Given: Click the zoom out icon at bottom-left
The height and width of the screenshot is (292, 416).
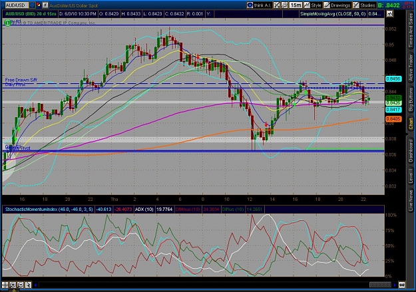Looking at the screenshot, I should coord(21,285).
